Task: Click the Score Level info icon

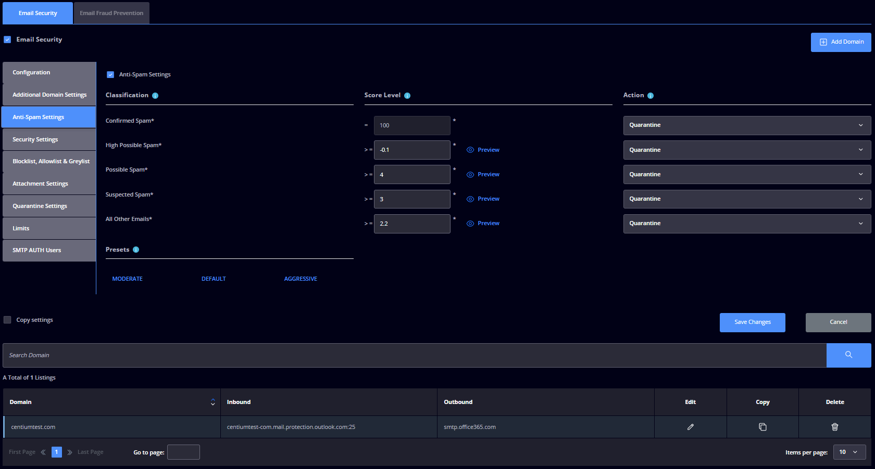Action: click(x=407, y=96)
